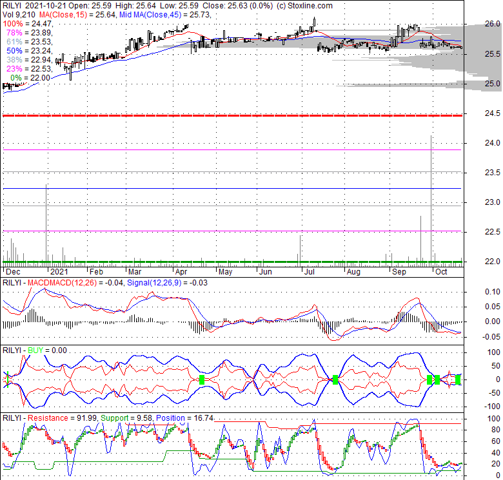
Task: Click the 22.5 price axis value
Action: [493, 232]
